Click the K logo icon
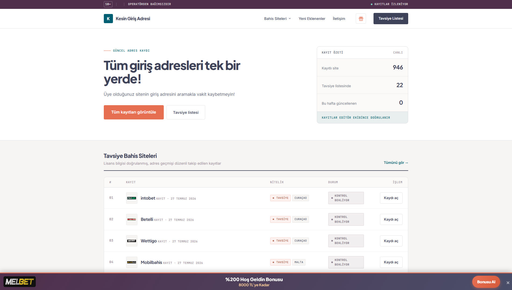 pyautogui.click(x=108, y=19)
